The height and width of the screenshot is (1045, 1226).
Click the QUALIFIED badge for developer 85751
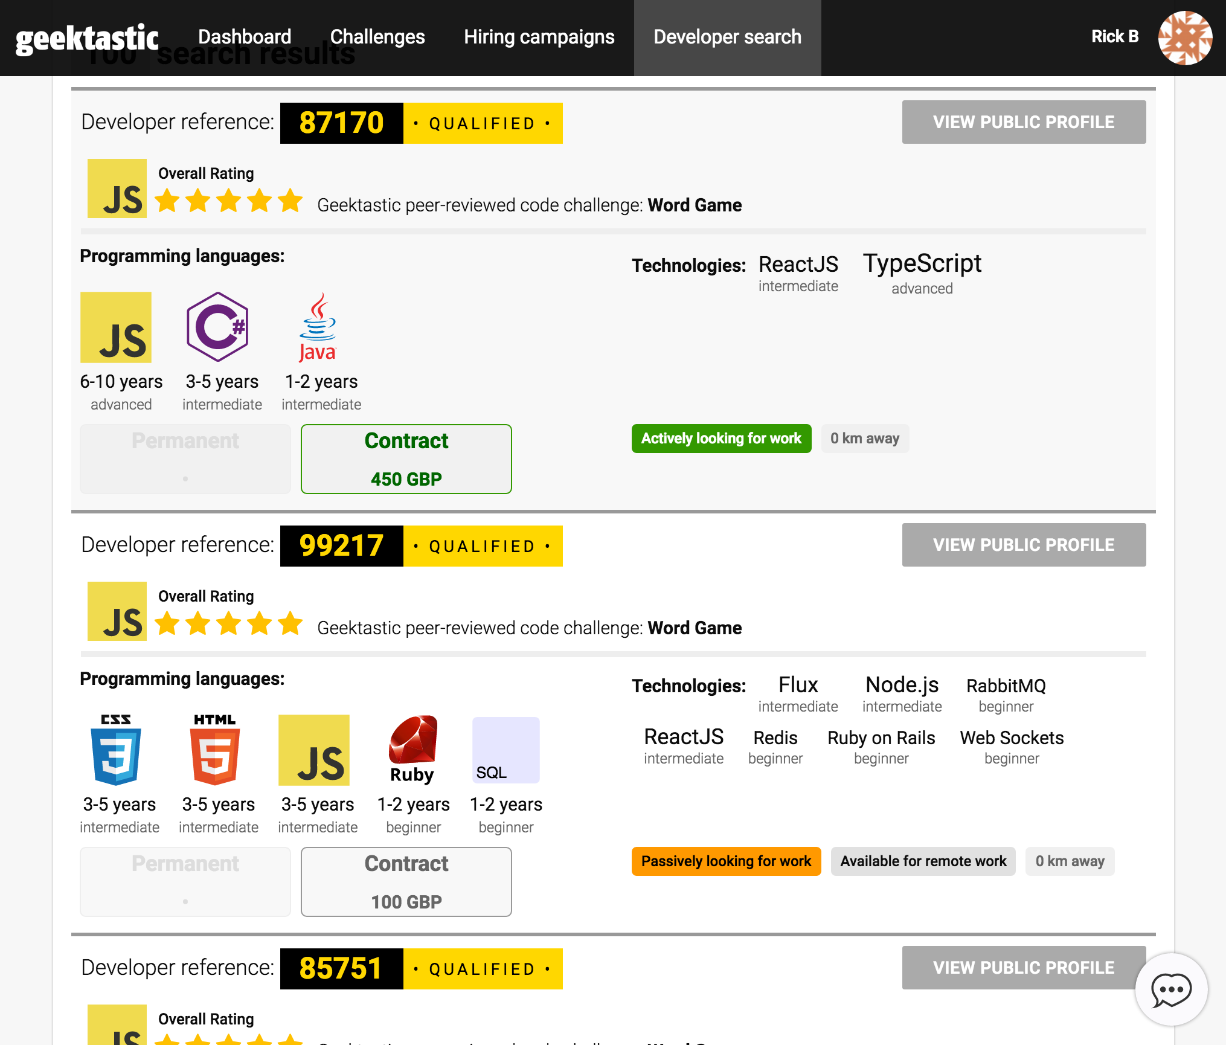(483, 969)
